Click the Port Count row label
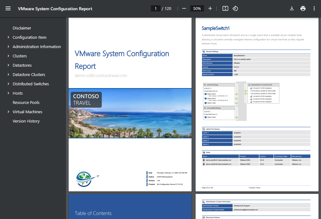Viewport: 321px width, 219px height. [x=217, y=71]
